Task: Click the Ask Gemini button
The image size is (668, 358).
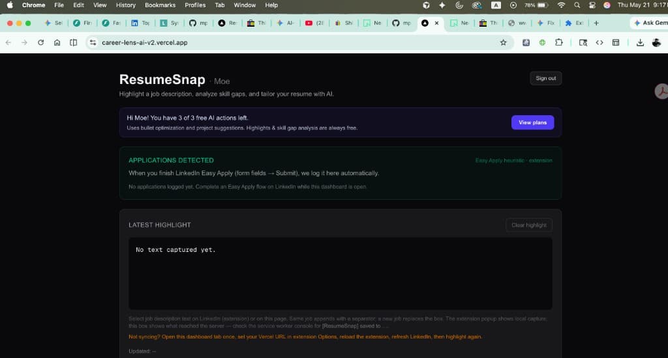Action: 650,23
